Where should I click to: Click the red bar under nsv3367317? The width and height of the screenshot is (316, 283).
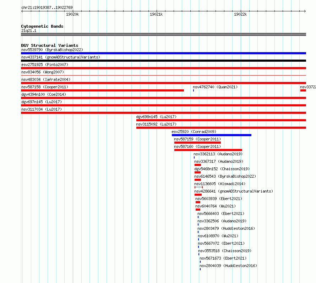tap(198, 165)
